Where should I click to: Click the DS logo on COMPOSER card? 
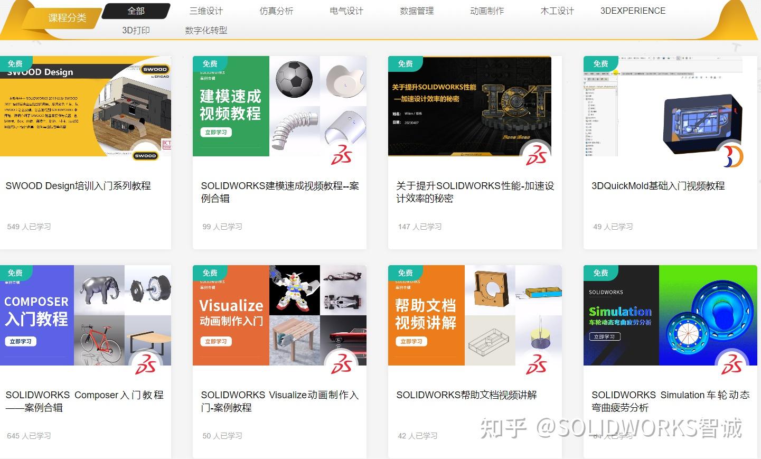(146, 364)
